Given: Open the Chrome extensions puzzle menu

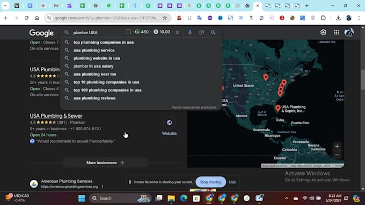Looking at the screenshot, I should (x=323, y=18).
